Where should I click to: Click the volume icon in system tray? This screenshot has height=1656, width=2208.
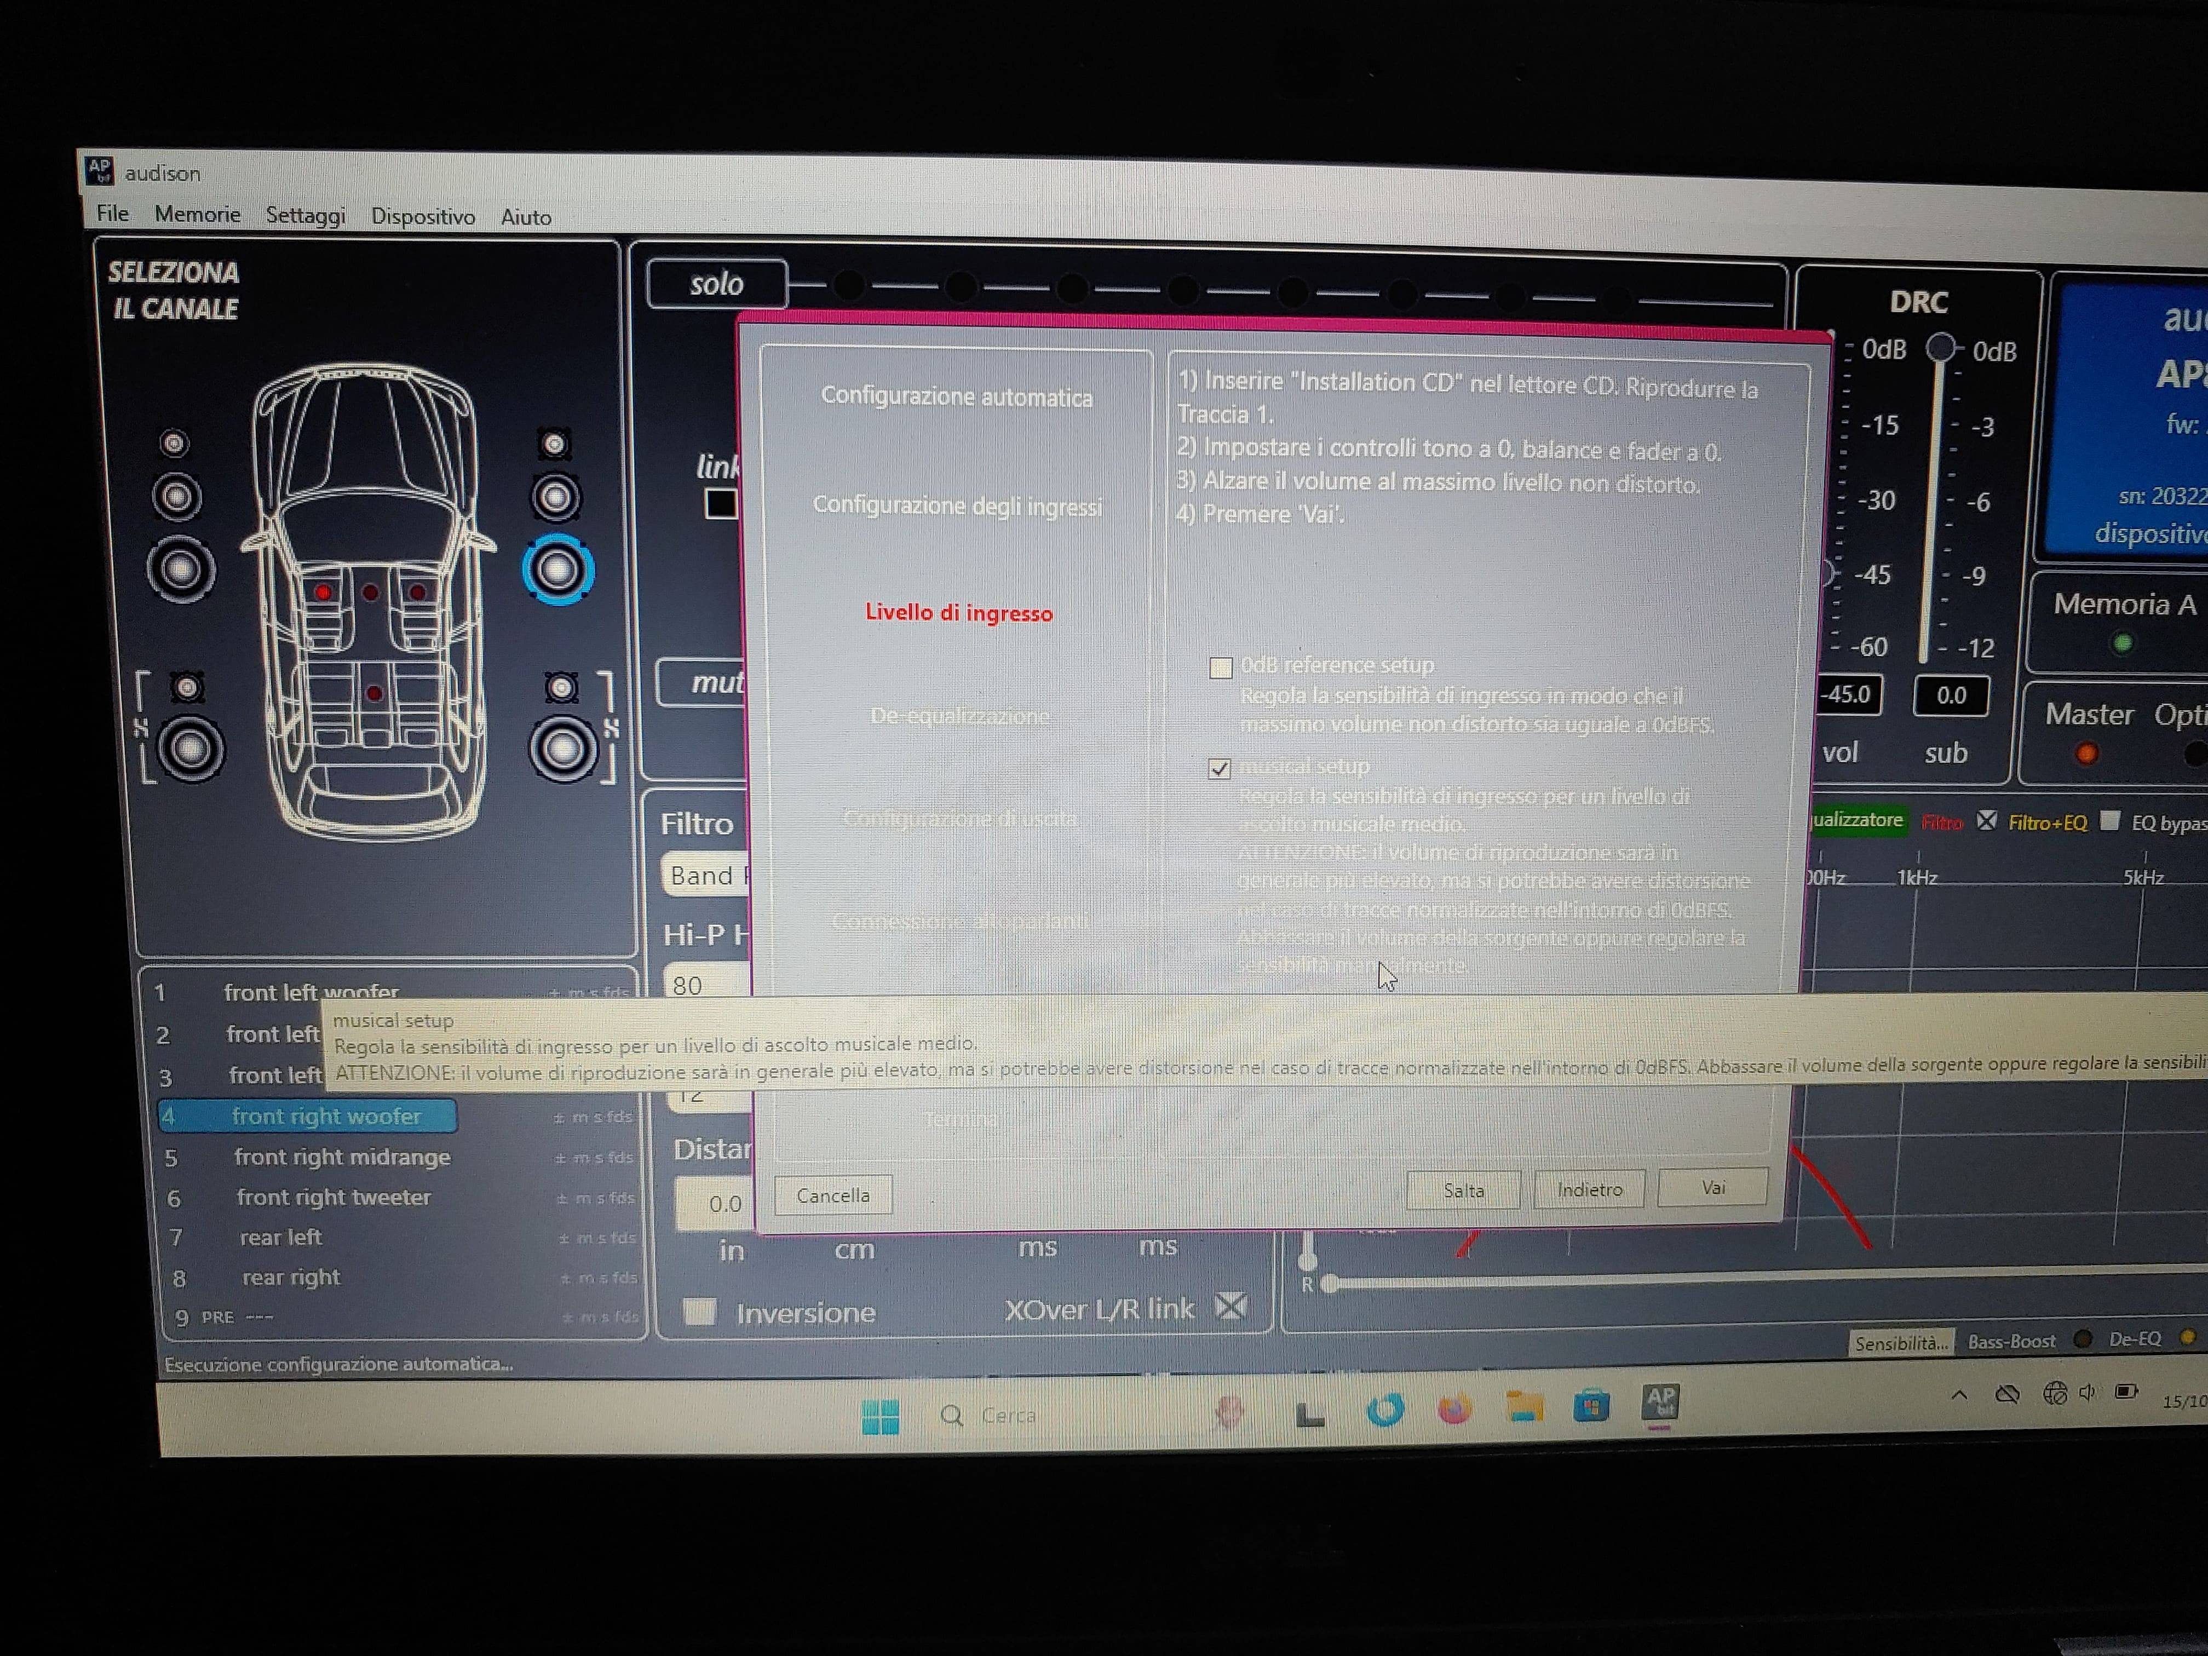point(2087,1393)
